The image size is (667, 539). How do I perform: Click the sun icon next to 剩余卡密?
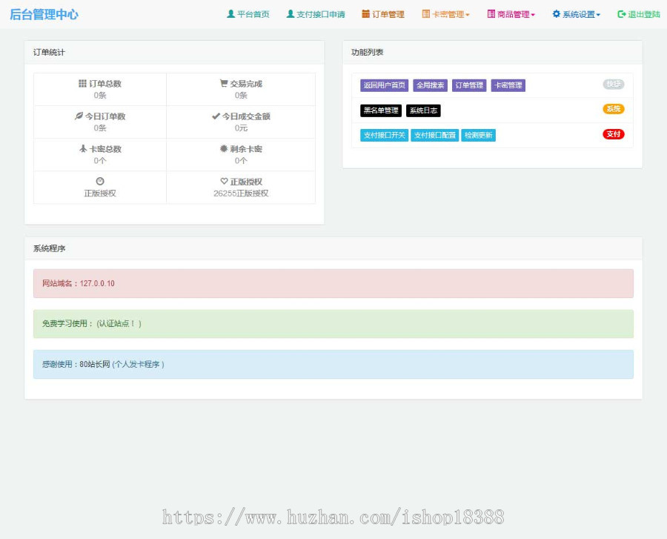tap(224, 148)
